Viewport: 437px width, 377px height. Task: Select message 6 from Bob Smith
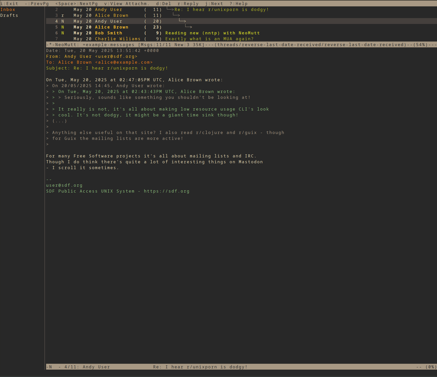click(242, 33)
